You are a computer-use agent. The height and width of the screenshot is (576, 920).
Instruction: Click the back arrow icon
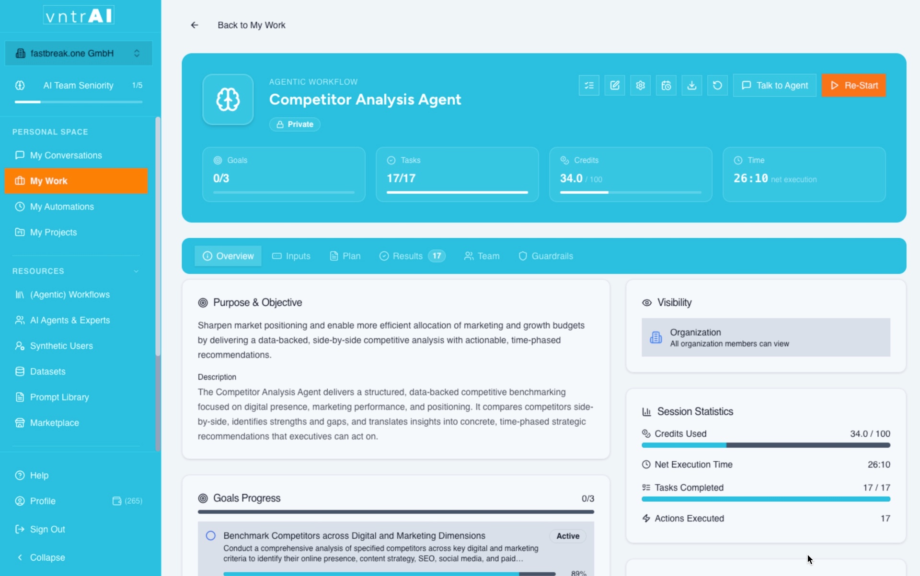coord(195,25)
